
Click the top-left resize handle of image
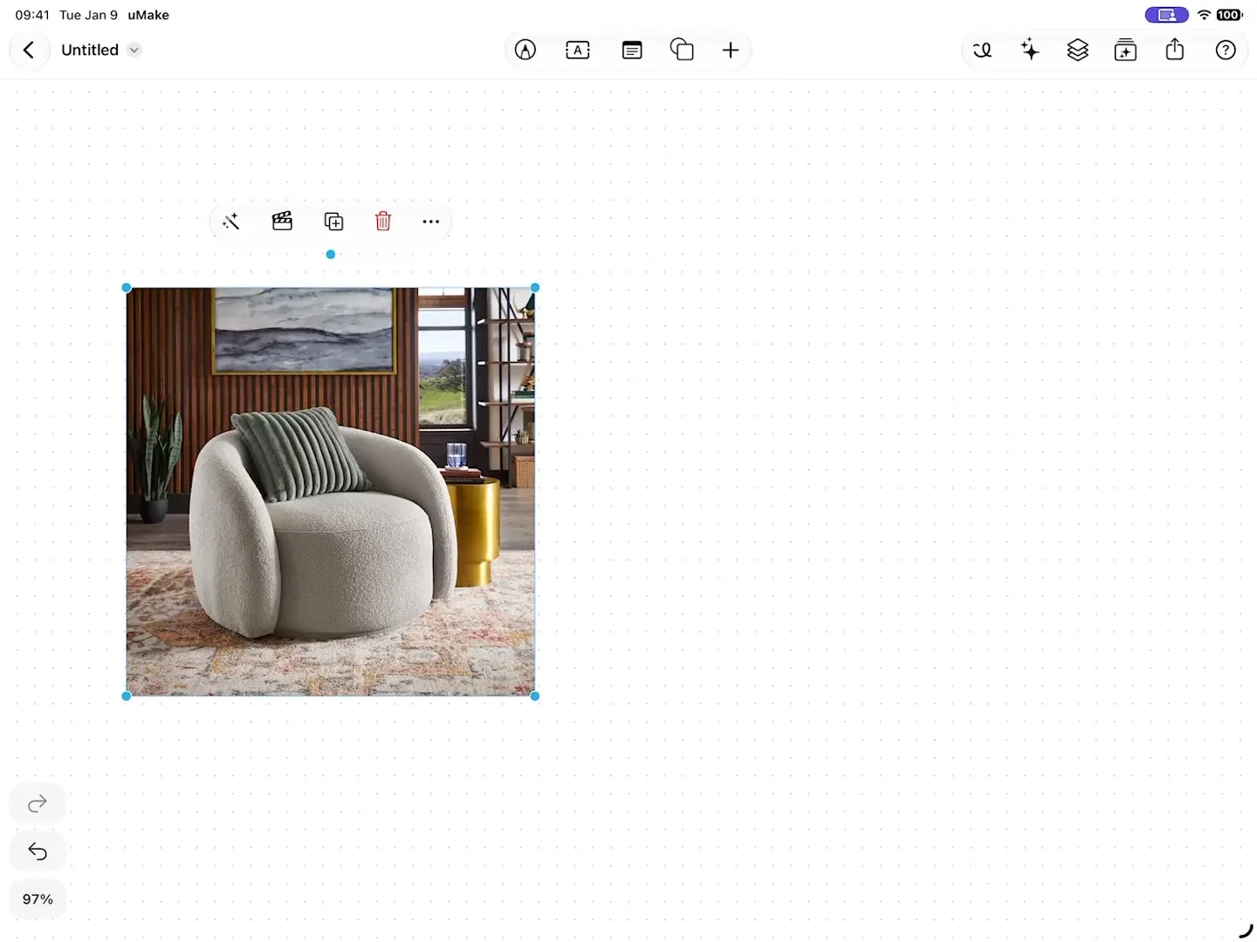pyautogui.click(x=127, y=288)
